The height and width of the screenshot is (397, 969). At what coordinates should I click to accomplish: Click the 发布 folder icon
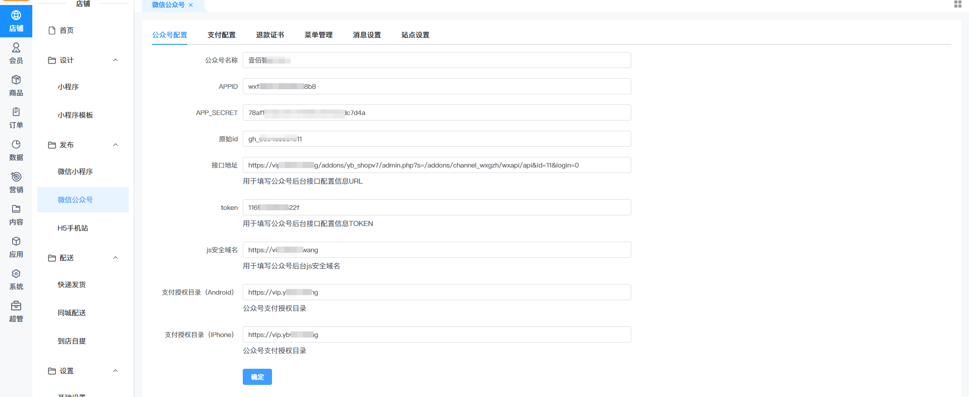pos(51,145)
